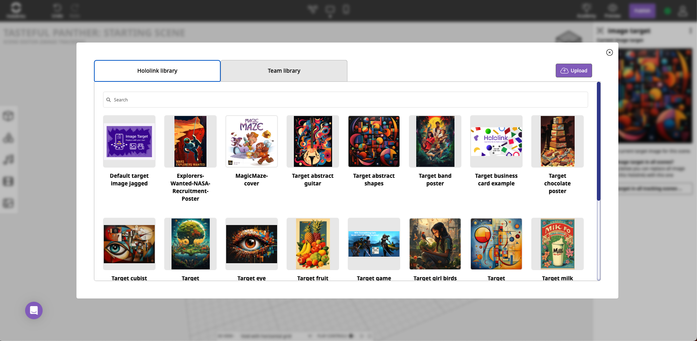Choose Default target image jagged thumbnail
697x341 pixels.
(x=129, y=141)
